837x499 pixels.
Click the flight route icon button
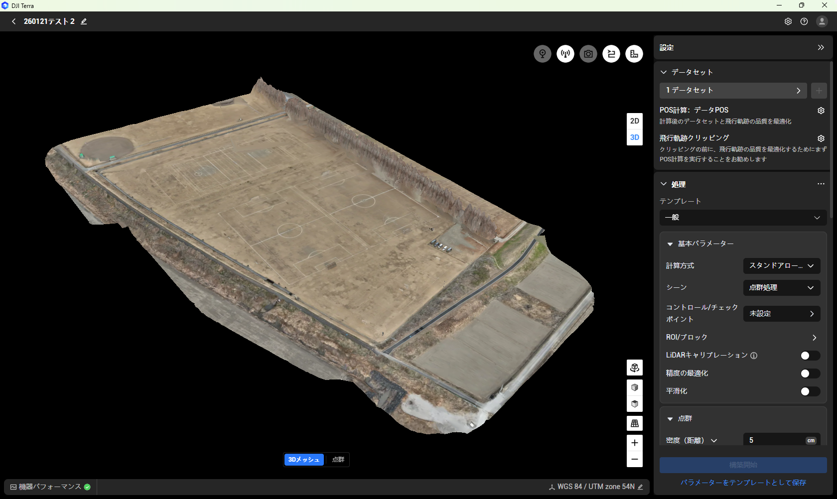pyautogui.click(x=611, y=54)
